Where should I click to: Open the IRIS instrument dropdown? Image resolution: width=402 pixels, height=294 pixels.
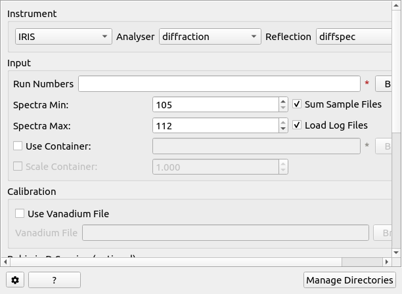63,37
